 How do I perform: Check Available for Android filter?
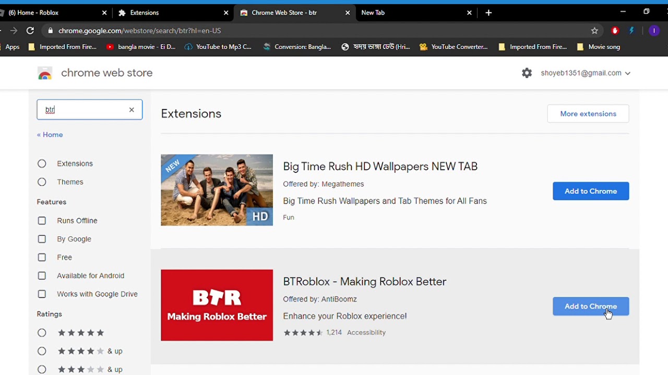(42, 276)
